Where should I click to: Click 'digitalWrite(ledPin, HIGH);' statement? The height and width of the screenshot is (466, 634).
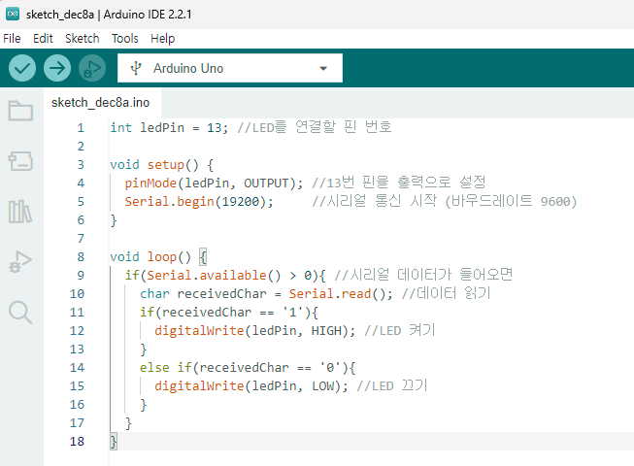click(x=254, y=331)
